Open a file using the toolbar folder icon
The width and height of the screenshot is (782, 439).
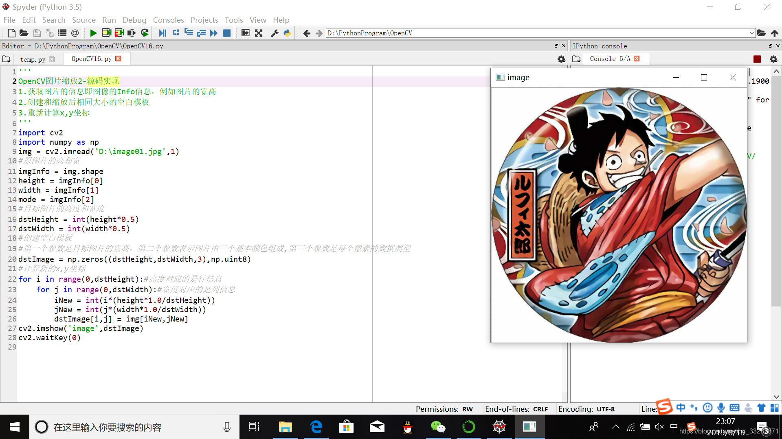tap(24, 33)
